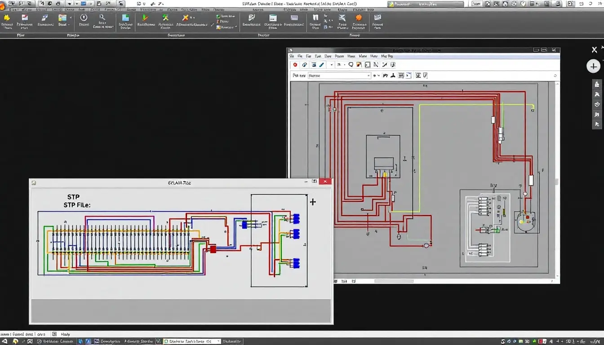
Task: Click the red component block in the STP diagram
Action: [x=213, y=249]
